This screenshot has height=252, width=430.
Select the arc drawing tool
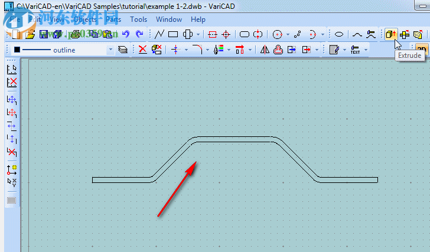(x=312, y=34)
